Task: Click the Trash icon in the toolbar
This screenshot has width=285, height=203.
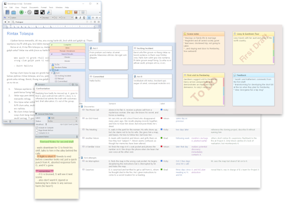Action: (x=29, y=12)
